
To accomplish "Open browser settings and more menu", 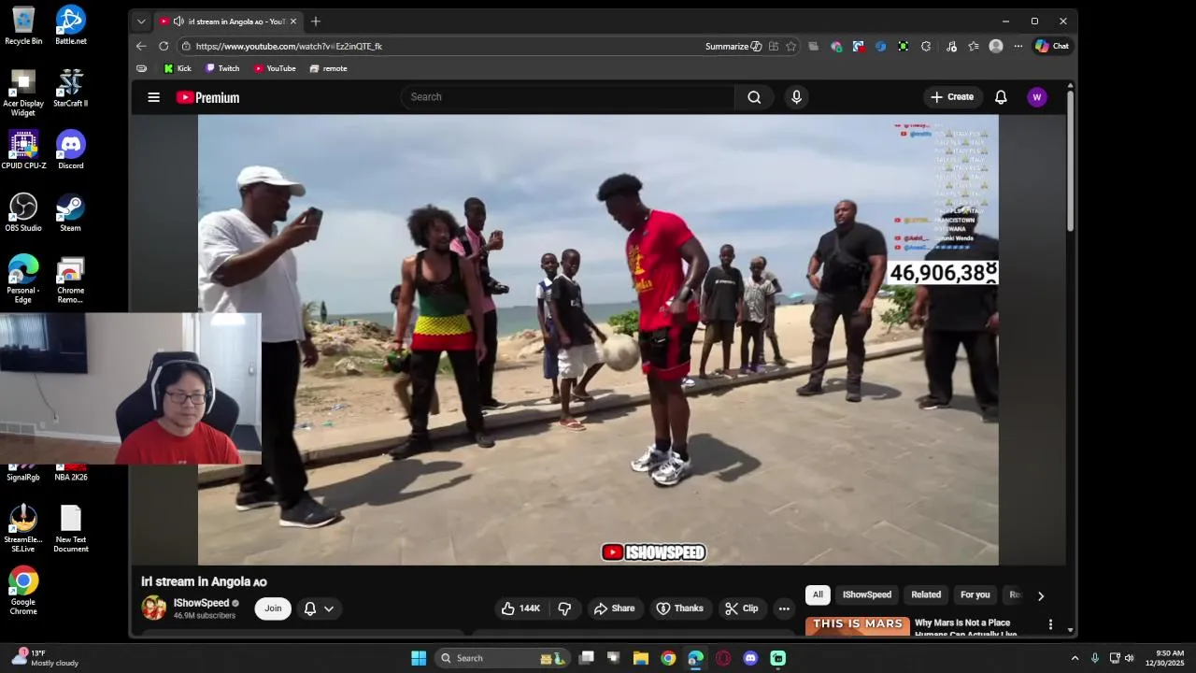I will (1018, 46).
